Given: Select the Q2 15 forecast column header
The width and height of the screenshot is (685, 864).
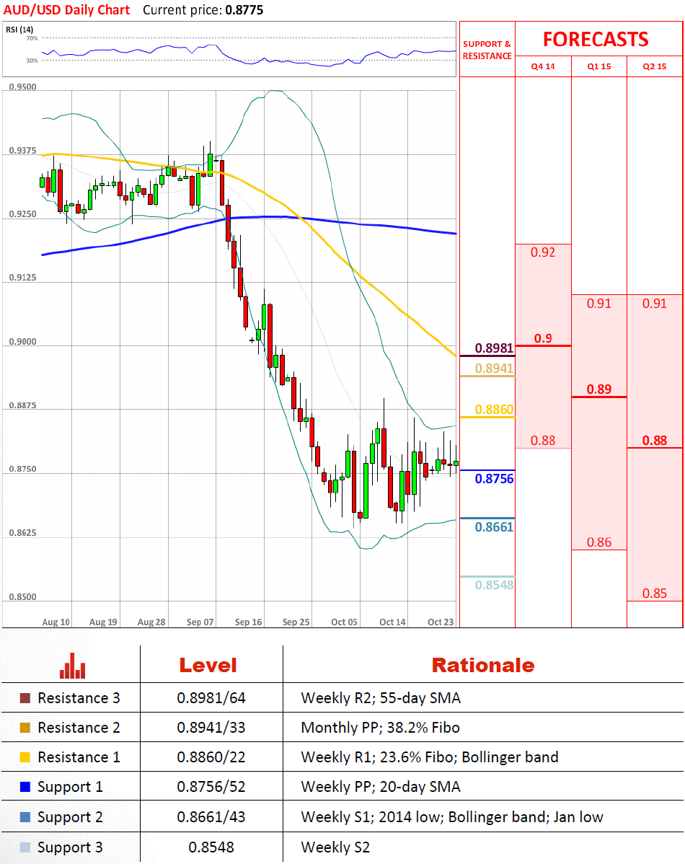Looking at the screenshot, I should click(x=655, y=66).
